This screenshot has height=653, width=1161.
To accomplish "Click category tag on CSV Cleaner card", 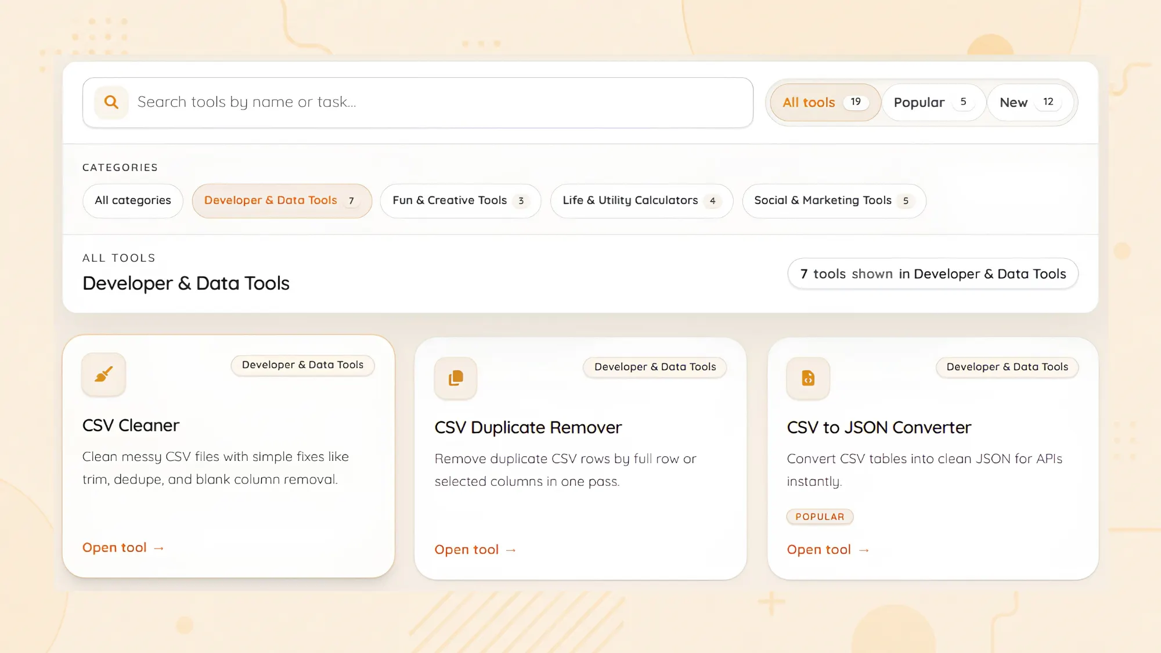I will coord(303,365).
